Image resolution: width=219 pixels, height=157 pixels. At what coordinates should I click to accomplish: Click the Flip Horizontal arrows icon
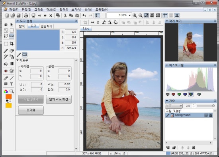[x=92, y=22]
